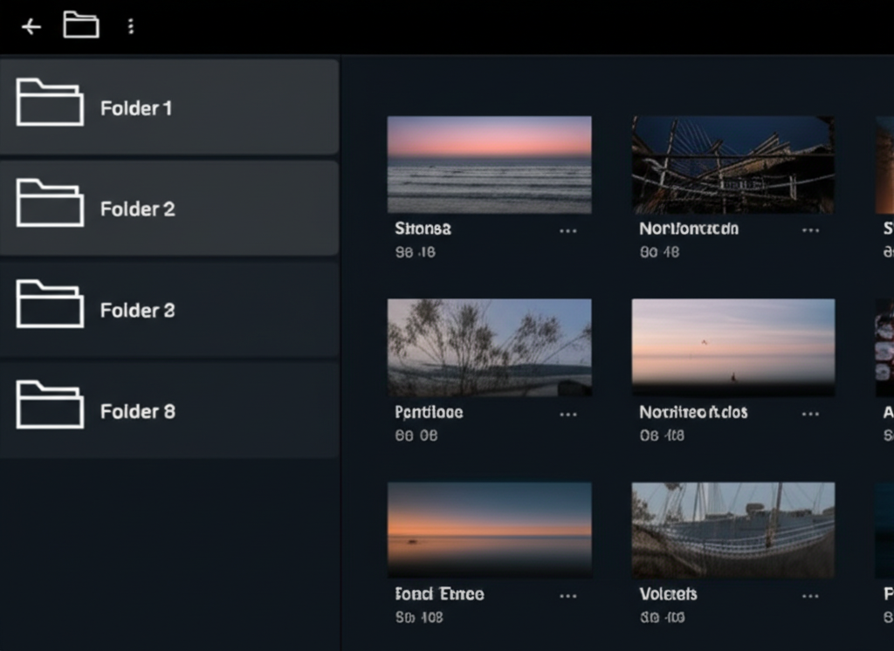894x651 pixels.
Task: Open the docked sailing ship thumbnail
Action: click(x=732, y=530)
